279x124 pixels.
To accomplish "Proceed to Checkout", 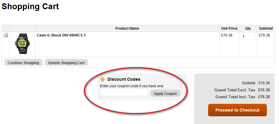I will pos(237,110).
